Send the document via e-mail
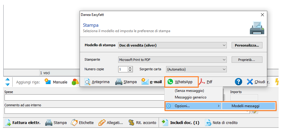The image size is (281, 130). (x=152, y=82)
